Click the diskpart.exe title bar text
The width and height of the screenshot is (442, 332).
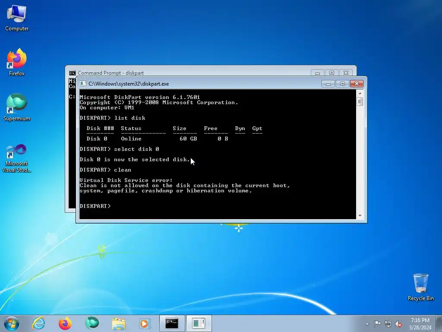pyautogui.click(x=129, y=84)
